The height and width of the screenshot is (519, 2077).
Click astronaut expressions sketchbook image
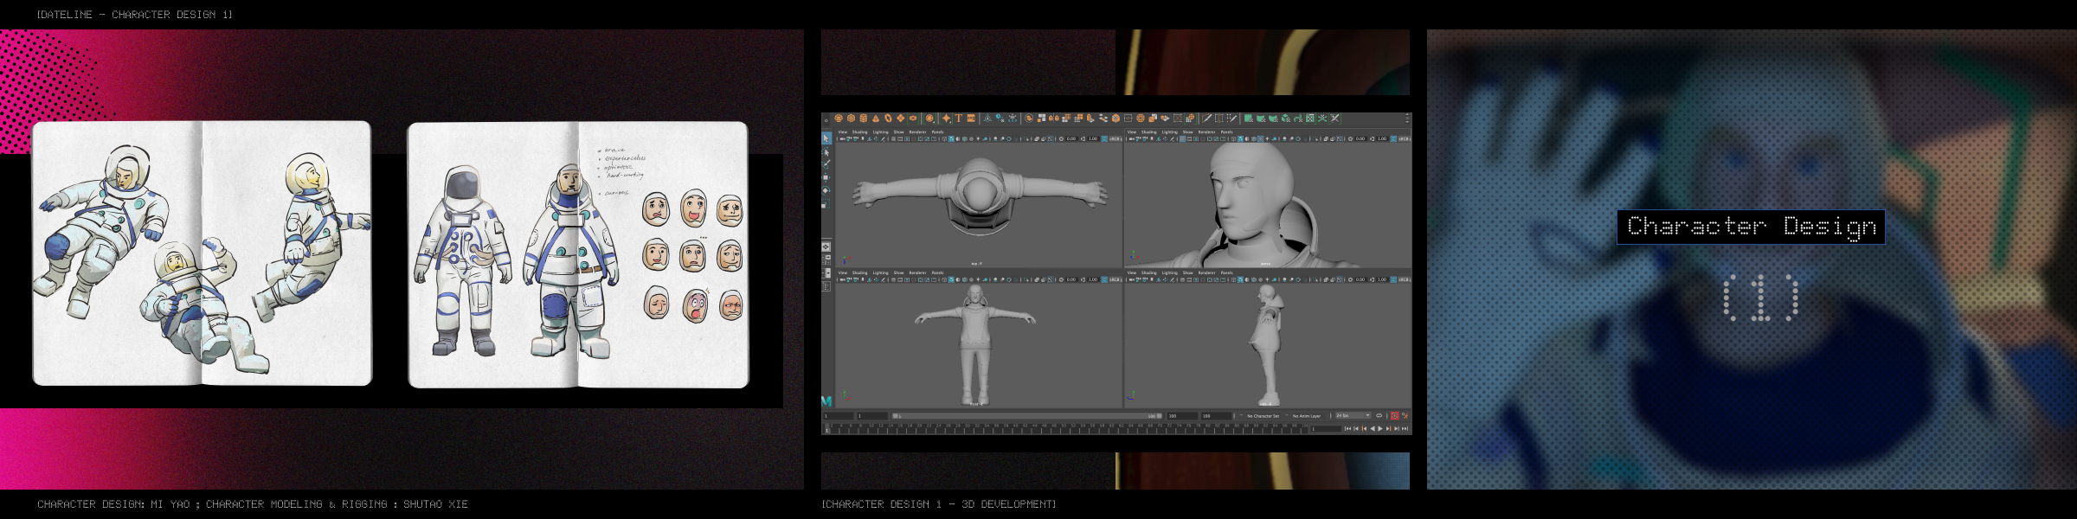pyautogui.click(x=578, y=254)
